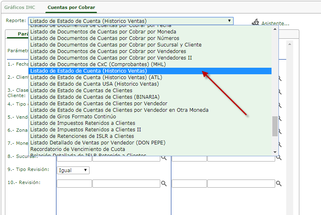Click left search magnifier in Revisión row
The height and width of the screenshot is (215, 321).
[164, 184]
